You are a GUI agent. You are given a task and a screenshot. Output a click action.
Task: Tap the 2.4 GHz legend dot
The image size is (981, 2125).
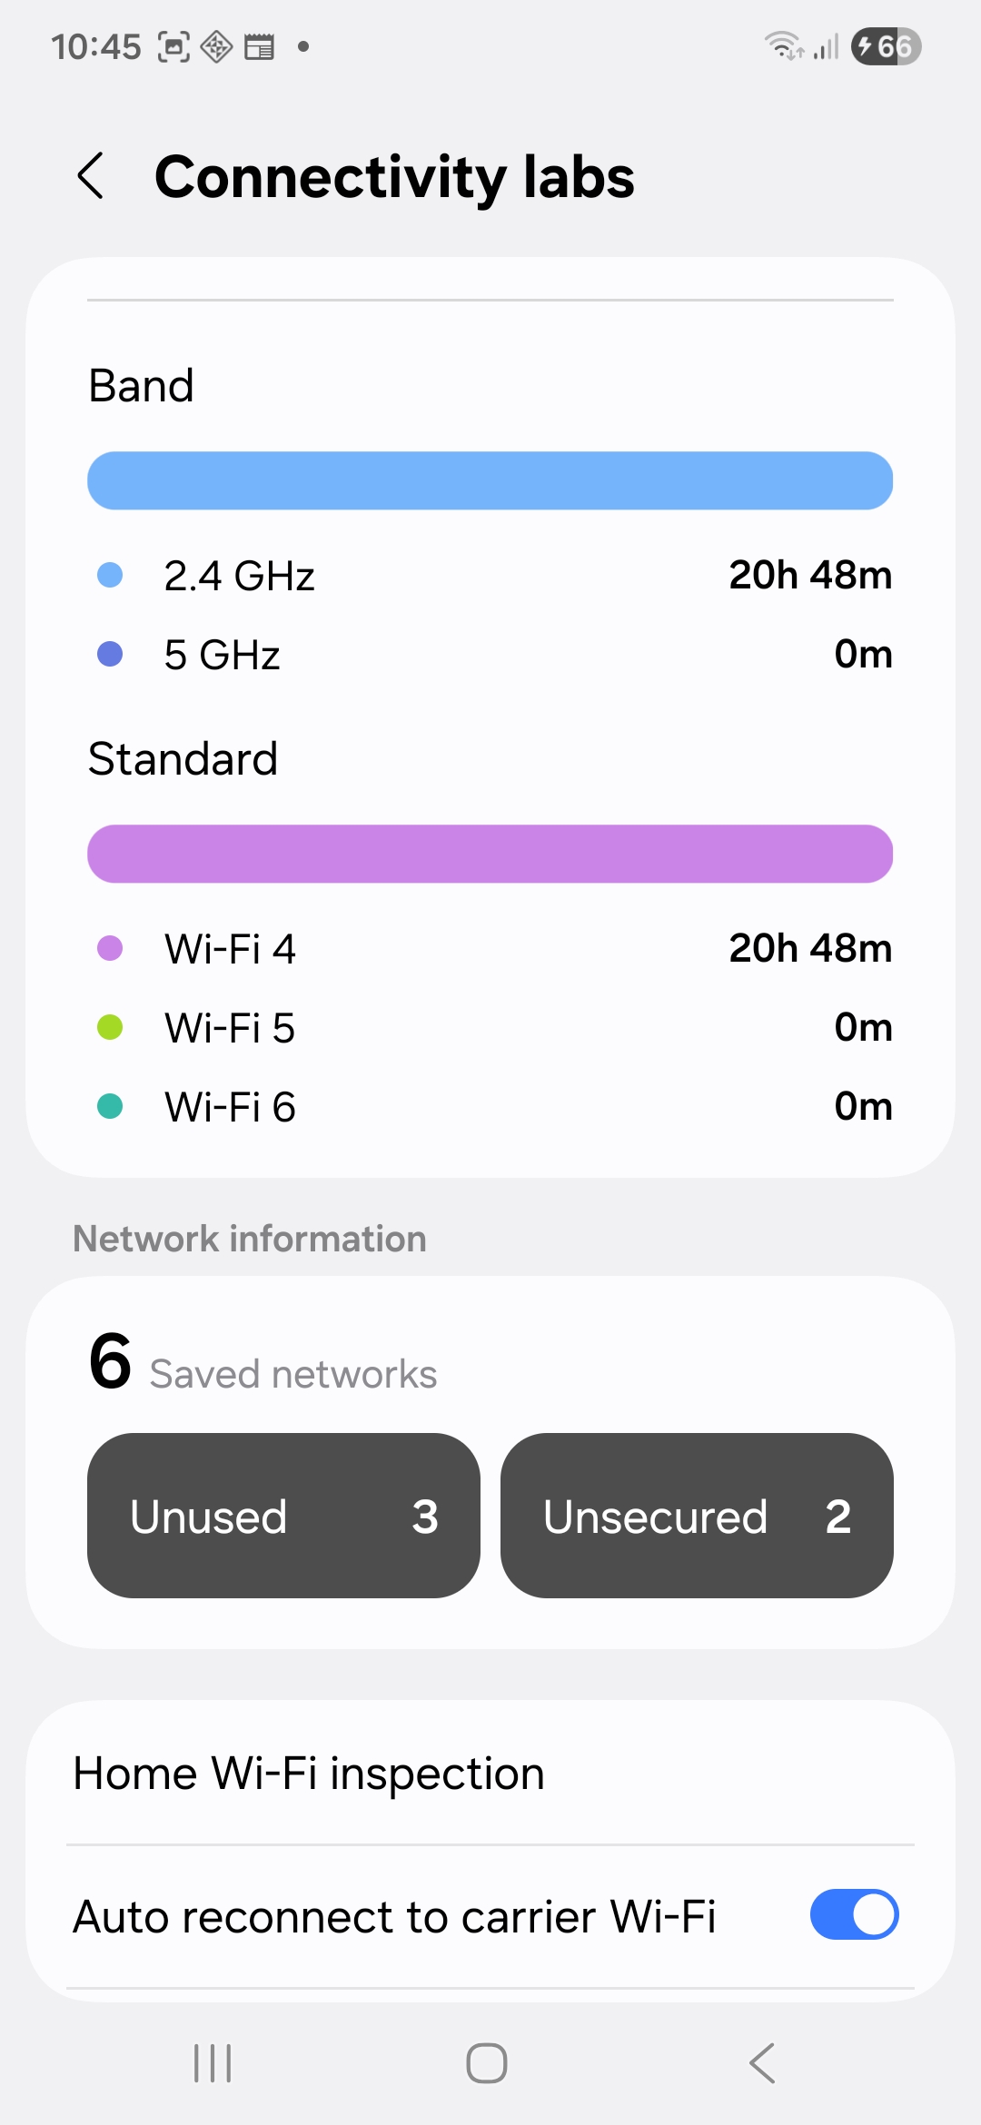pos(110,575)
